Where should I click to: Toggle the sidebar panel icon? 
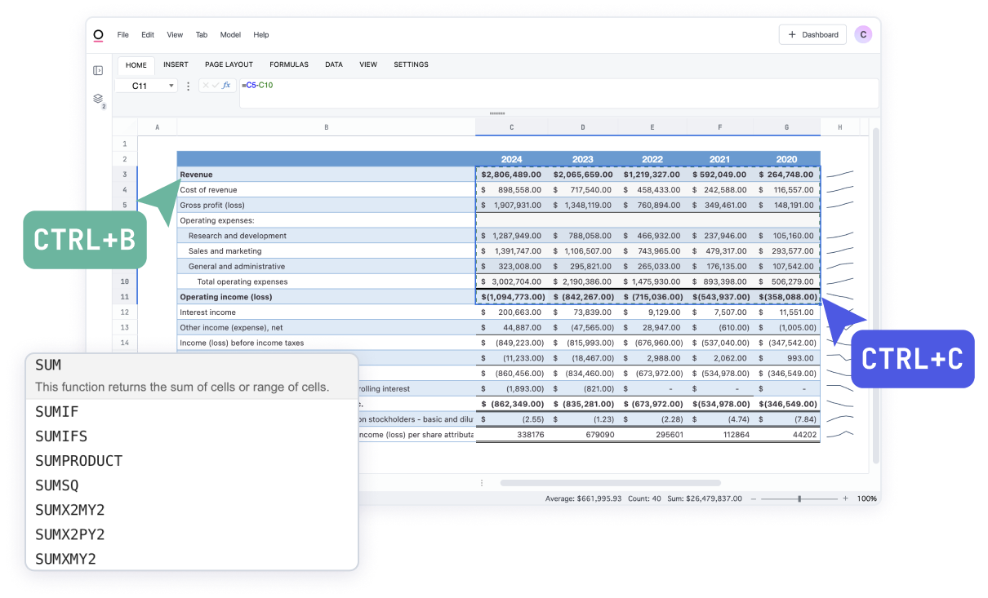(98, 70)
